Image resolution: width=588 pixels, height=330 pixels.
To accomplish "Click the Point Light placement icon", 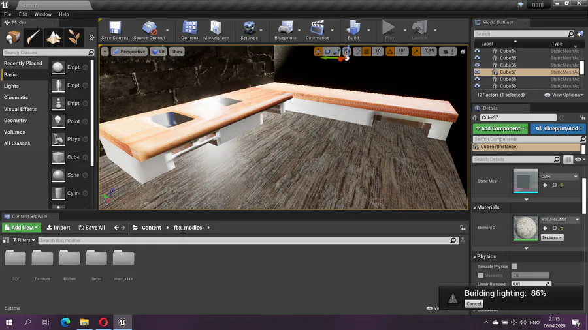I will click(x=58, y=121).
